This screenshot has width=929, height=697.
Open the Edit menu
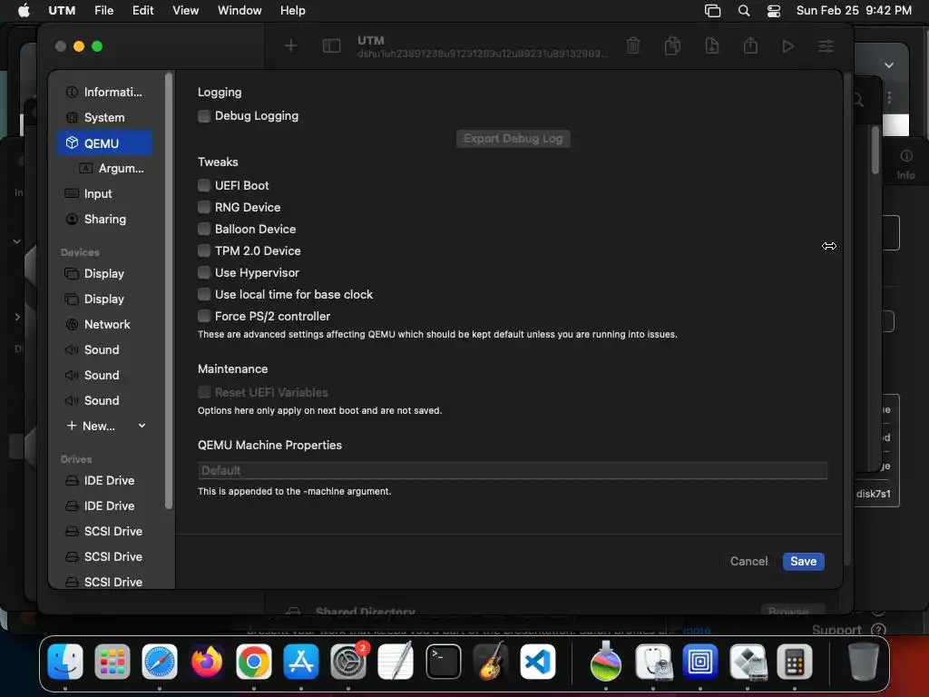pos(142,11)
